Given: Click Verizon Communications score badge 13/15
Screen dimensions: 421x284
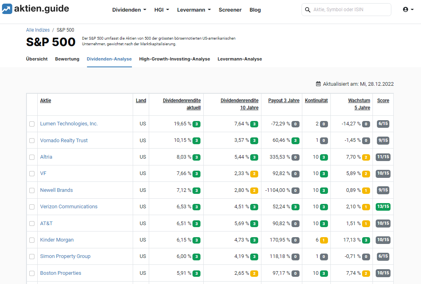Looking at the screenshot, I should coord(383,207).
